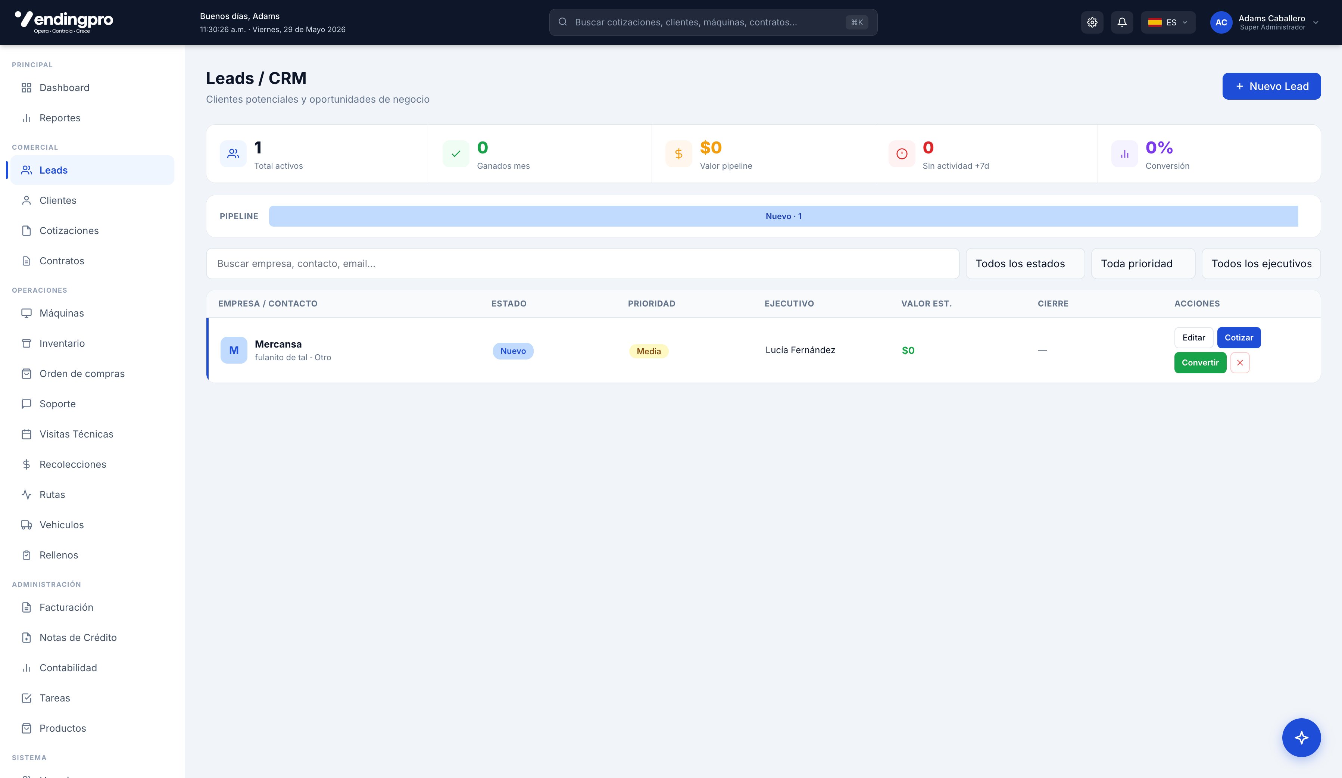Click the ESTADO column header
This screenshot has height=778, width=1342.
click(x=509, y=304)
